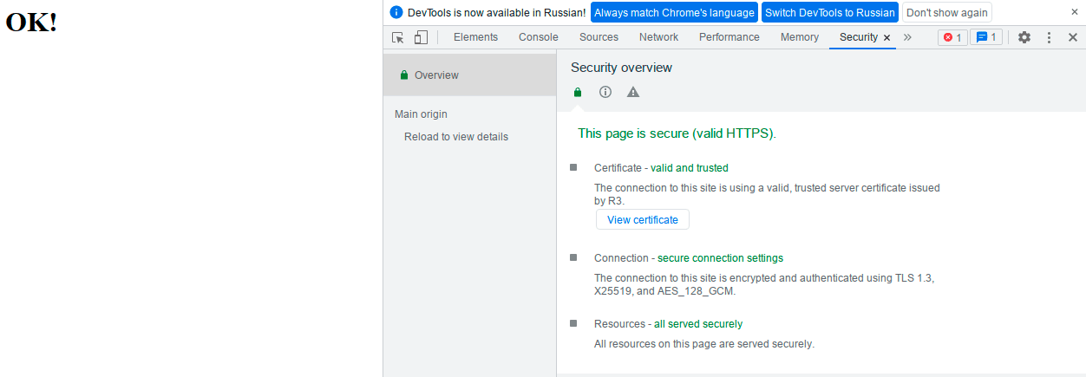
Task: Click Switch DevTools to Russian button
Action: point(830,13)
